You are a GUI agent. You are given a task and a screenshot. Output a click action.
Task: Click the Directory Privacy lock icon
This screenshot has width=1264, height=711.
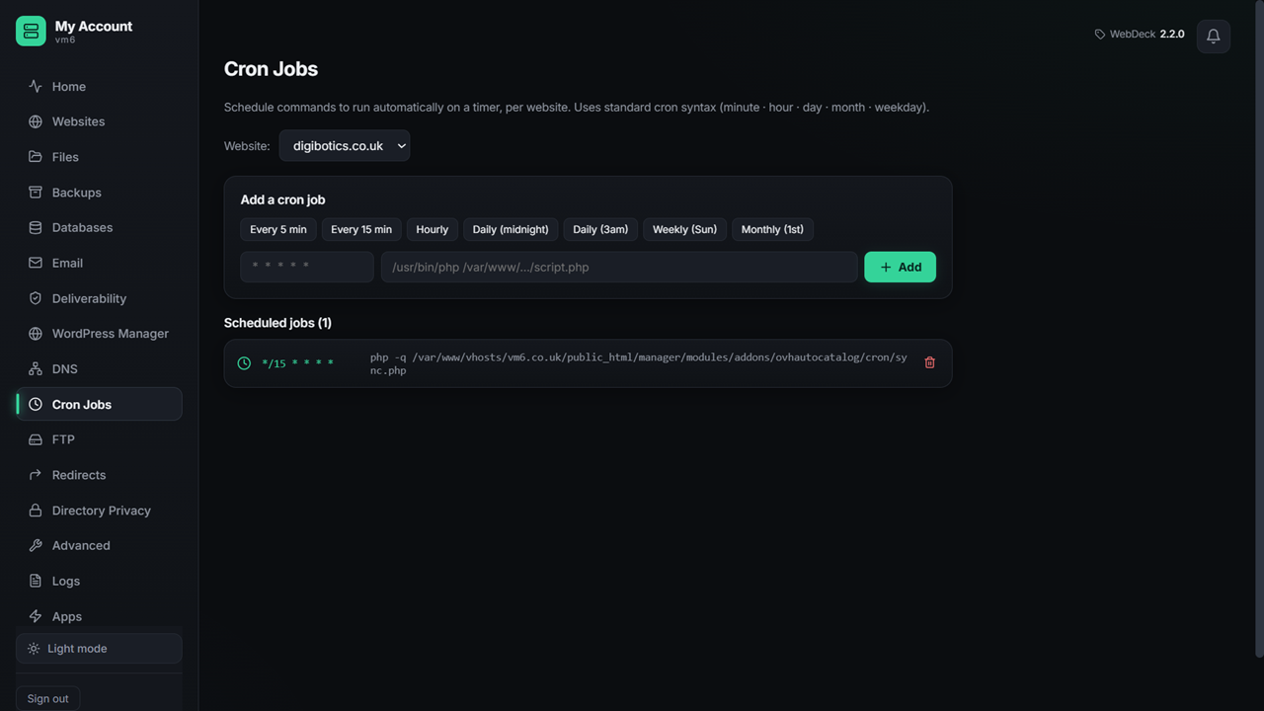[36, 511]
